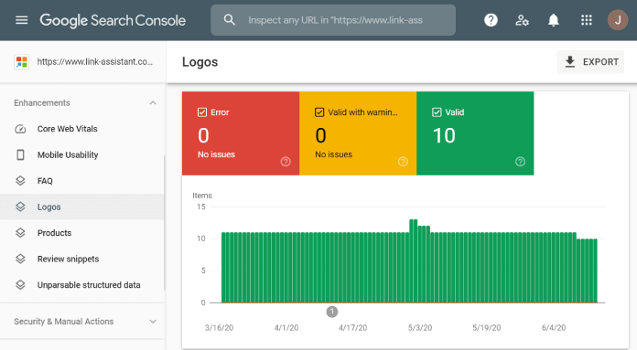Open the Help question mark icon
637x350 pixels.
point(491,20)
